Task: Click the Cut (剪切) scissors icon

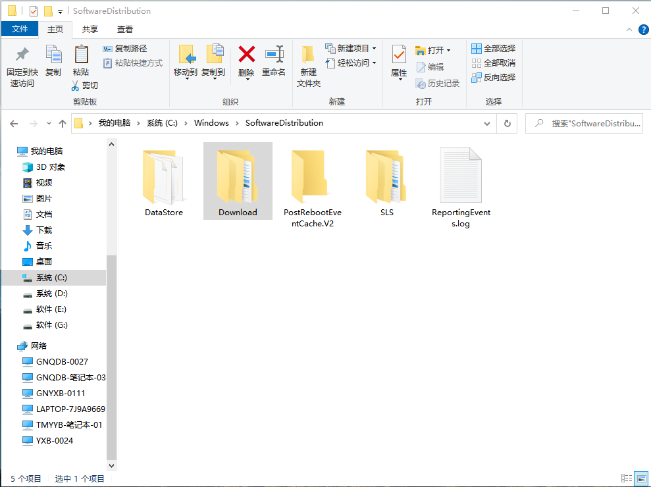Action: click(x=75, y=85)
